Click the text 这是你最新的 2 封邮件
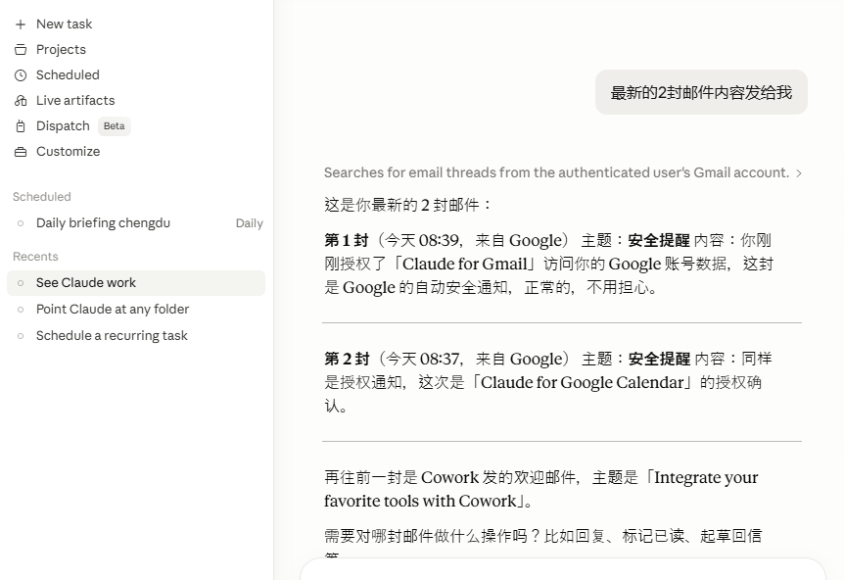 click(x=408, y=205)
